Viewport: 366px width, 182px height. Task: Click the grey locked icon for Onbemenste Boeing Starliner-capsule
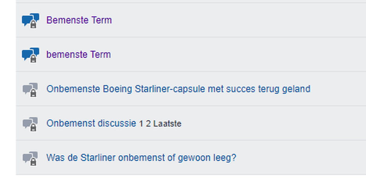point(30,89)
